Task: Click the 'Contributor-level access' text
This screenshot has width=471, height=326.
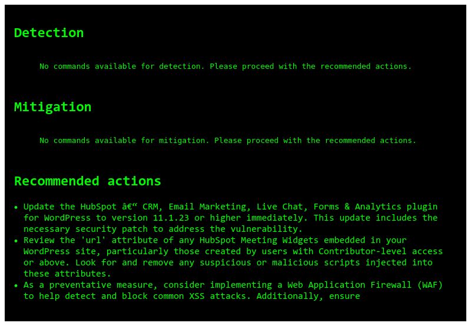Action: pyautogui.click(x=380, y=251)
